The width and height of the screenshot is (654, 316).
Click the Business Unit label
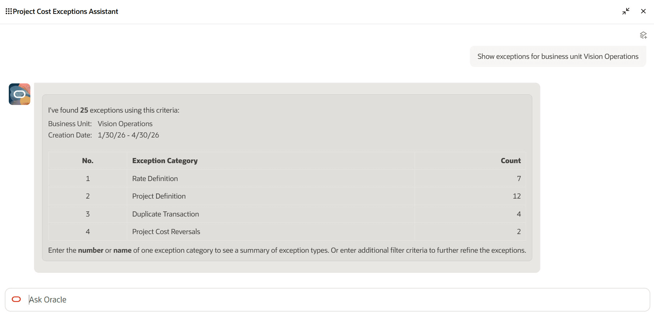[x=70, y=124]
